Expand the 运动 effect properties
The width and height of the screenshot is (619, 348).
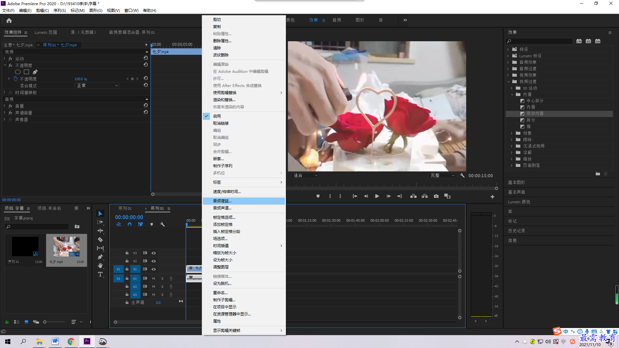pos(5,58)
